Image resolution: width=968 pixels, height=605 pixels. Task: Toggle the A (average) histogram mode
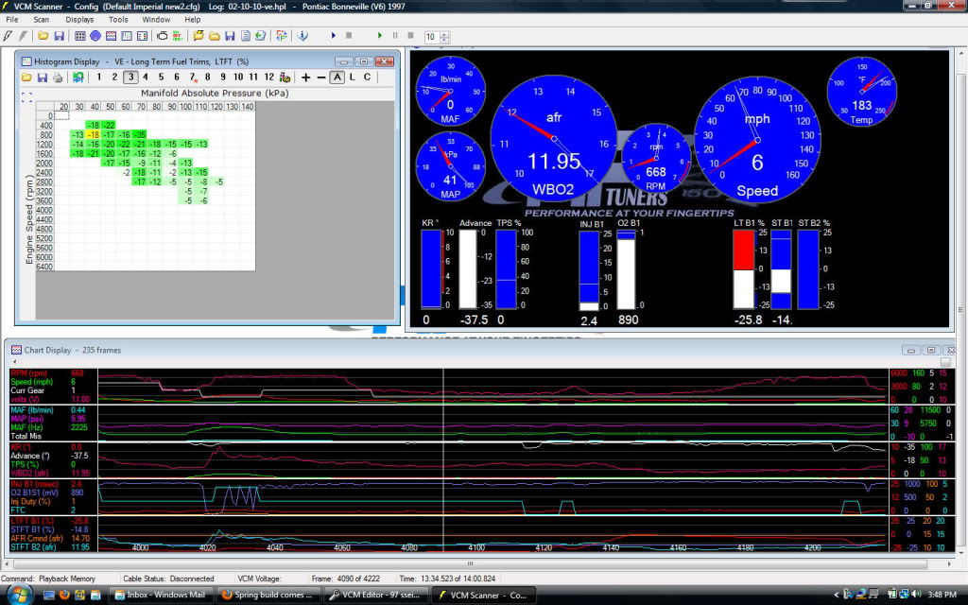337,78
